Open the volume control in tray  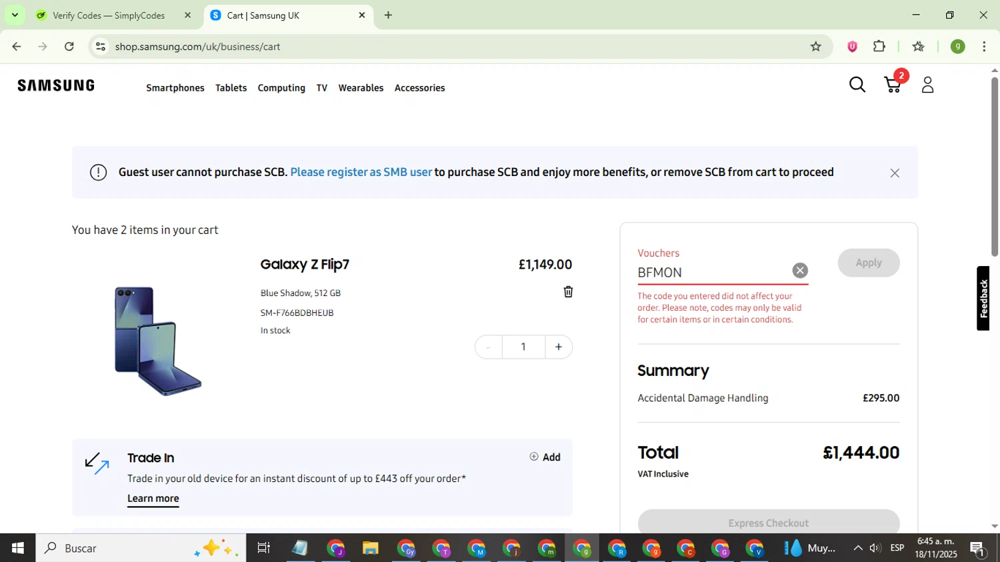(x=875, y=548)
